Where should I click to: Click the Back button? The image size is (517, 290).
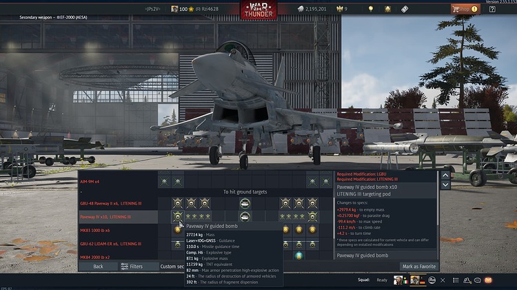(x=98, y=267)
